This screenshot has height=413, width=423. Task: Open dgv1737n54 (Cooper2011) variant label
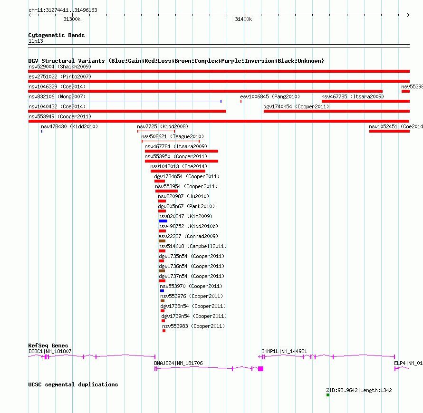pos(192,276)
